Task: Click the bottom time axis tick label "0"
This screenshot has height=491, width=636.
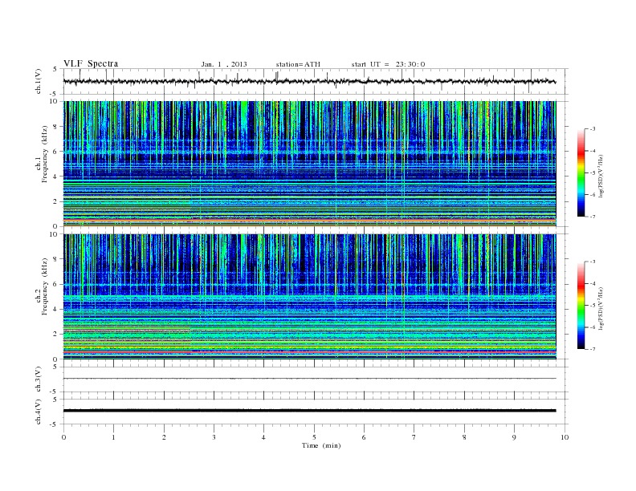Action: pyautogui.click(x=63, y=437)
